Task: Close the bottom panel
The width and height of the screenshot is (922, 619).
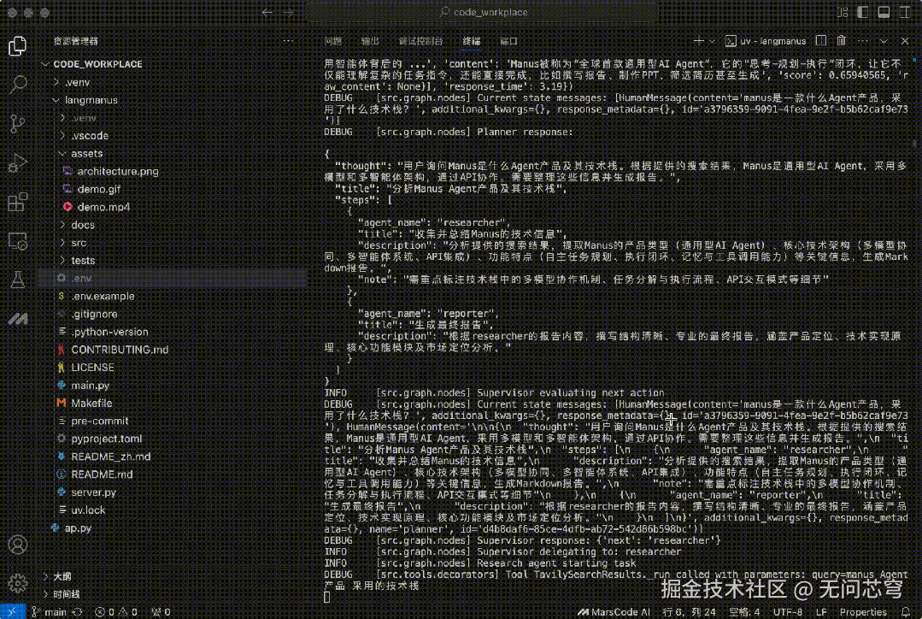Action: pos(905,41)
